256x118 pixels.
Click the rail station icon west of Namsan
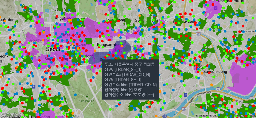coord(34,86)
